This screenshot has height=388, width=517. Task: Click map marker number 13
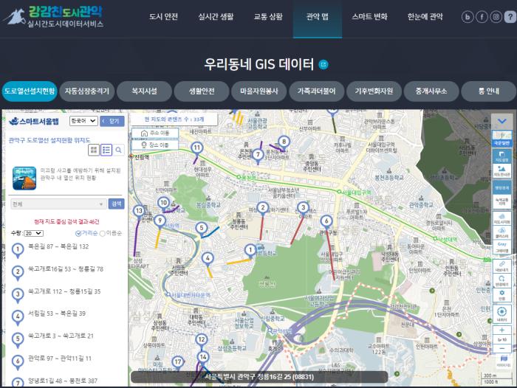[139, 211]
